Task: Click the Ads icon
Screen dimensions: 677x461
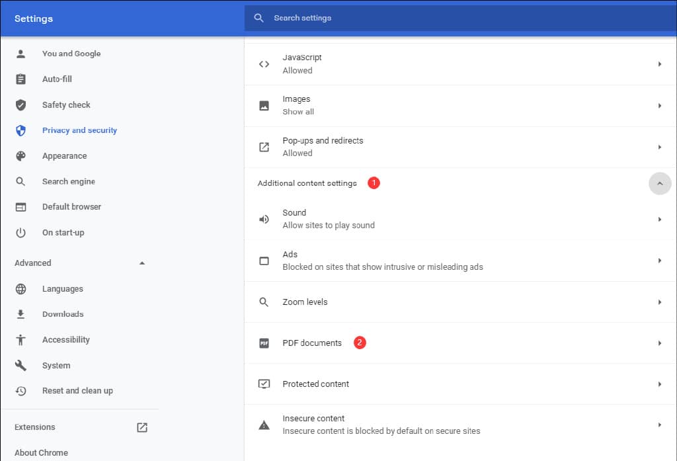Action: point(264,260)
